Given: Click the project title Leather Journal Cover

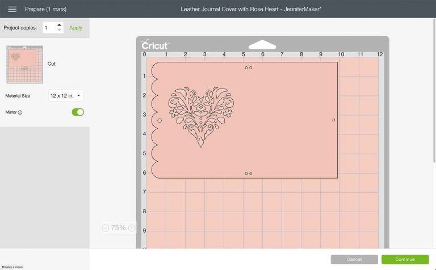Looking at the screenshot, I should 251,9.
